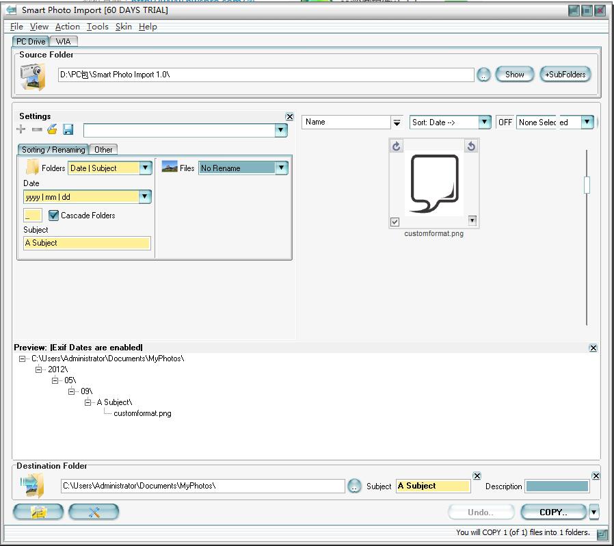614x546 pixels.
Task: Collapse the 2012\ tree node
Action: [x=38, y=369]
